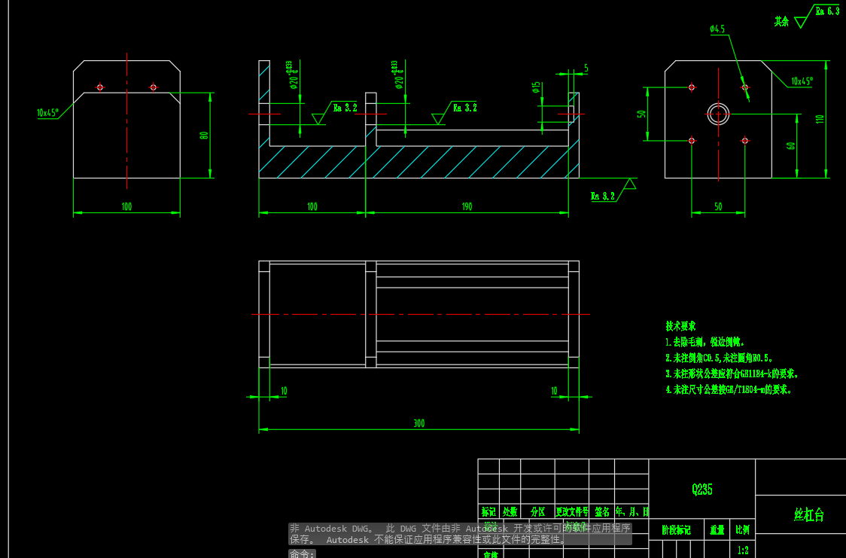
Task: Select the '190' dimension in section view
Action: 467,206
